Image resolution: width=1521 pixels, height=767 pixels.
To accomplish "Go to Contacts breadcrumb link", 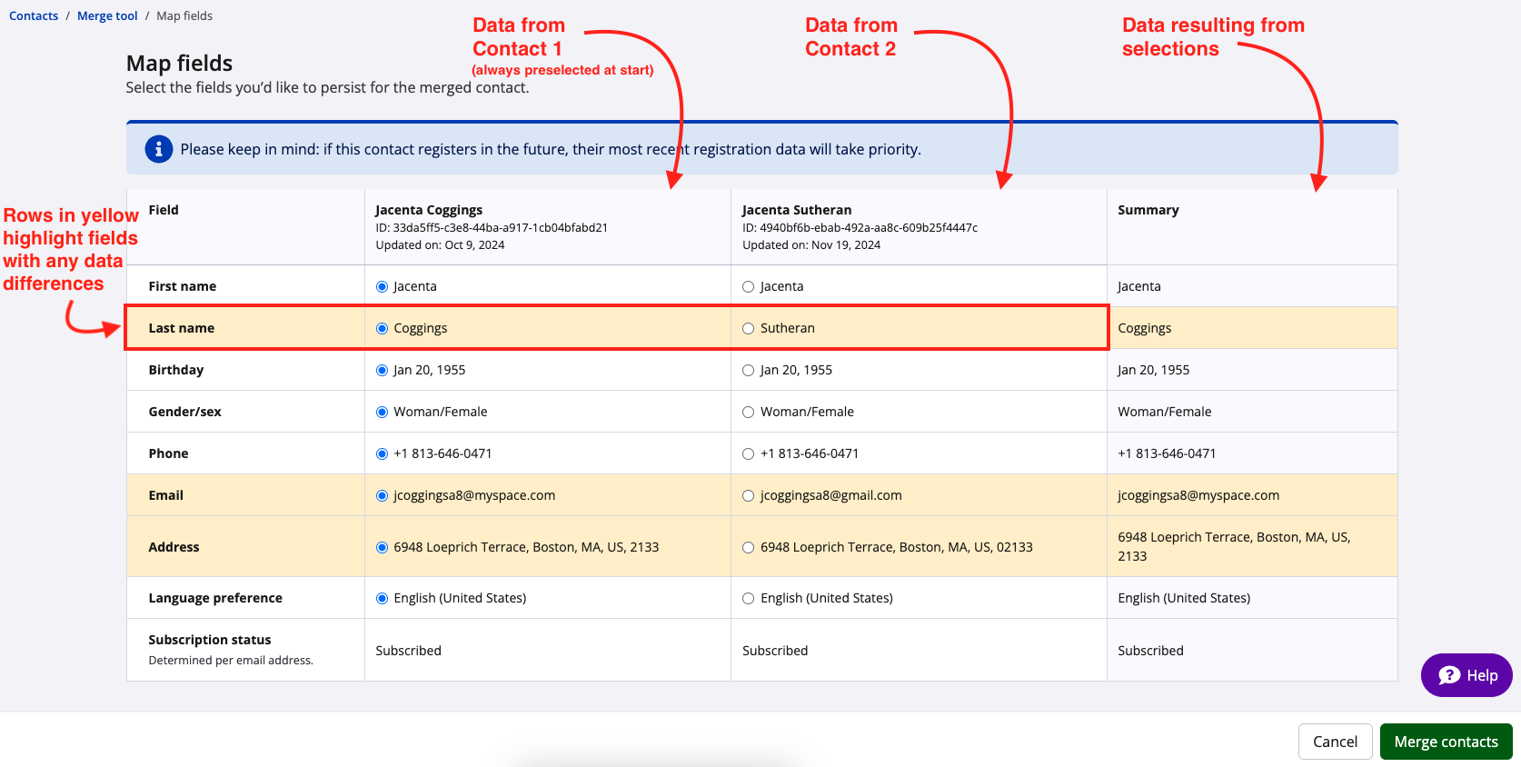I will click(x=34, y=15).
